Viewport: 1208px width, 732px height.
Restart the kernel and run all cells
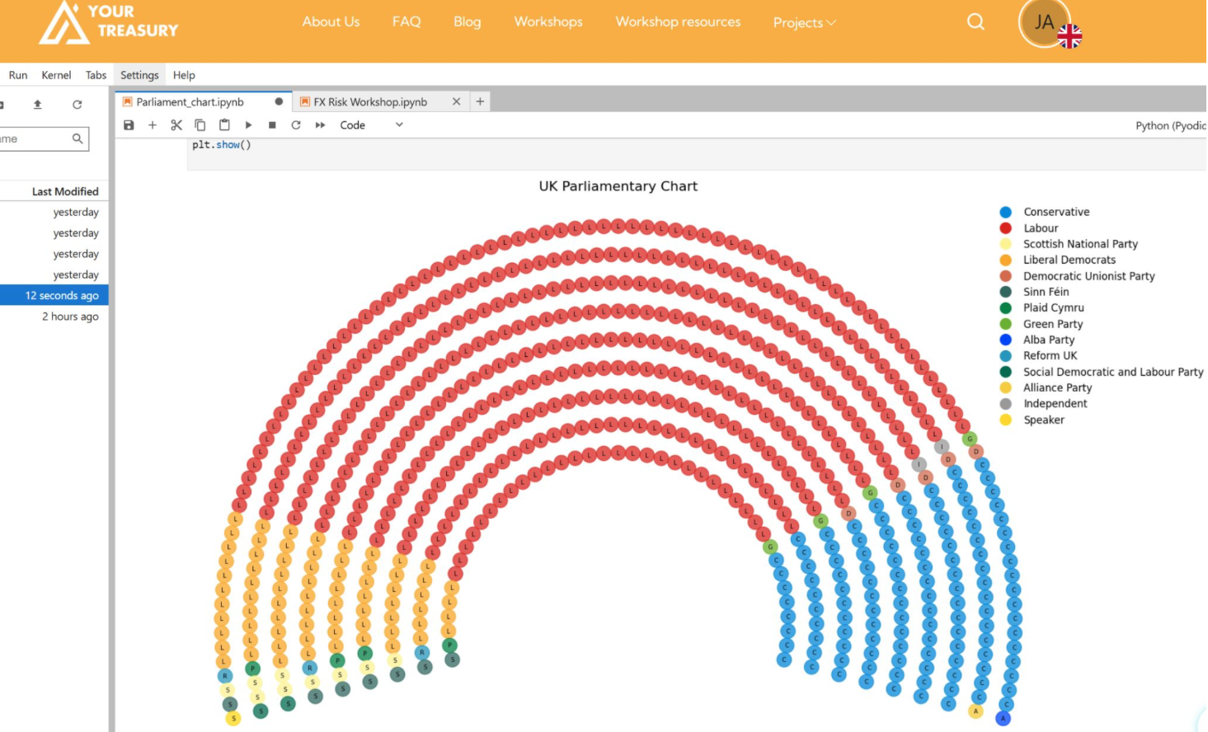coord(318,124)
